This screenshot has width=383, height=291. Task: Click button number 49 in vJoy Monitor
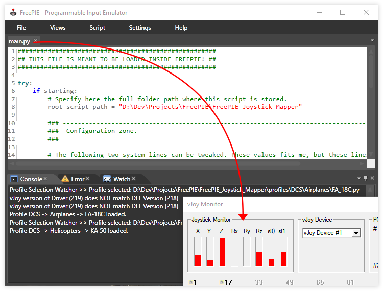[x=290, y=282]
